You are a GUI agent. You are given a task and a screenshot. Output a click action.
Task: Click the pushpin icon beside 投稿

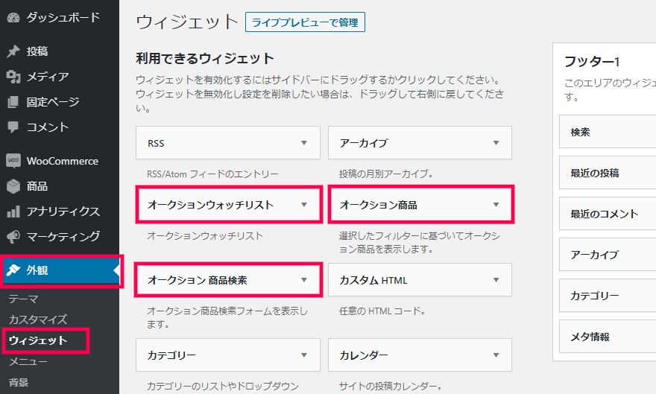(13, 51)
